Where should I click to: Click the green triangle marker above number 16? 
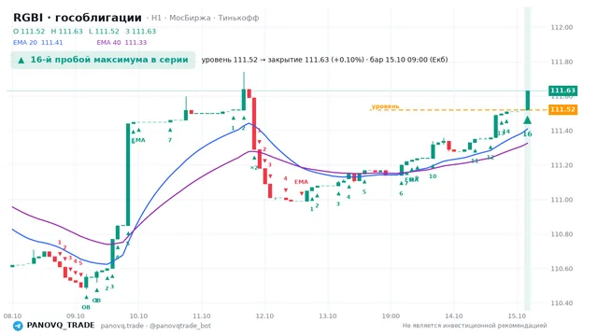click(x=527, y=120)
